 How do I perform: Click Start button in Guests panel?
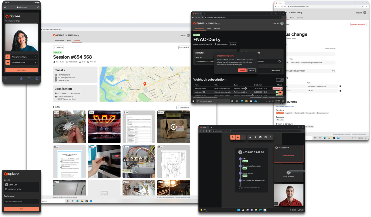tap(21, 209)
